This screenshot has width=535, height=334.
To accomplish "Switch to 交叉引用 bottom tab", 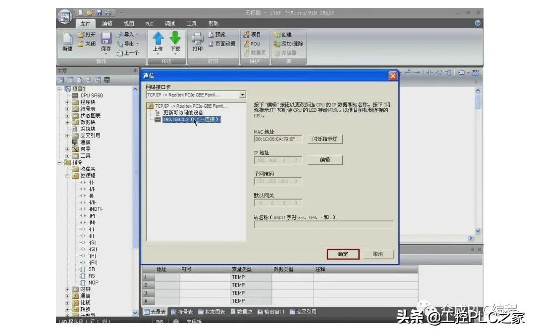I will click(303, 312).
